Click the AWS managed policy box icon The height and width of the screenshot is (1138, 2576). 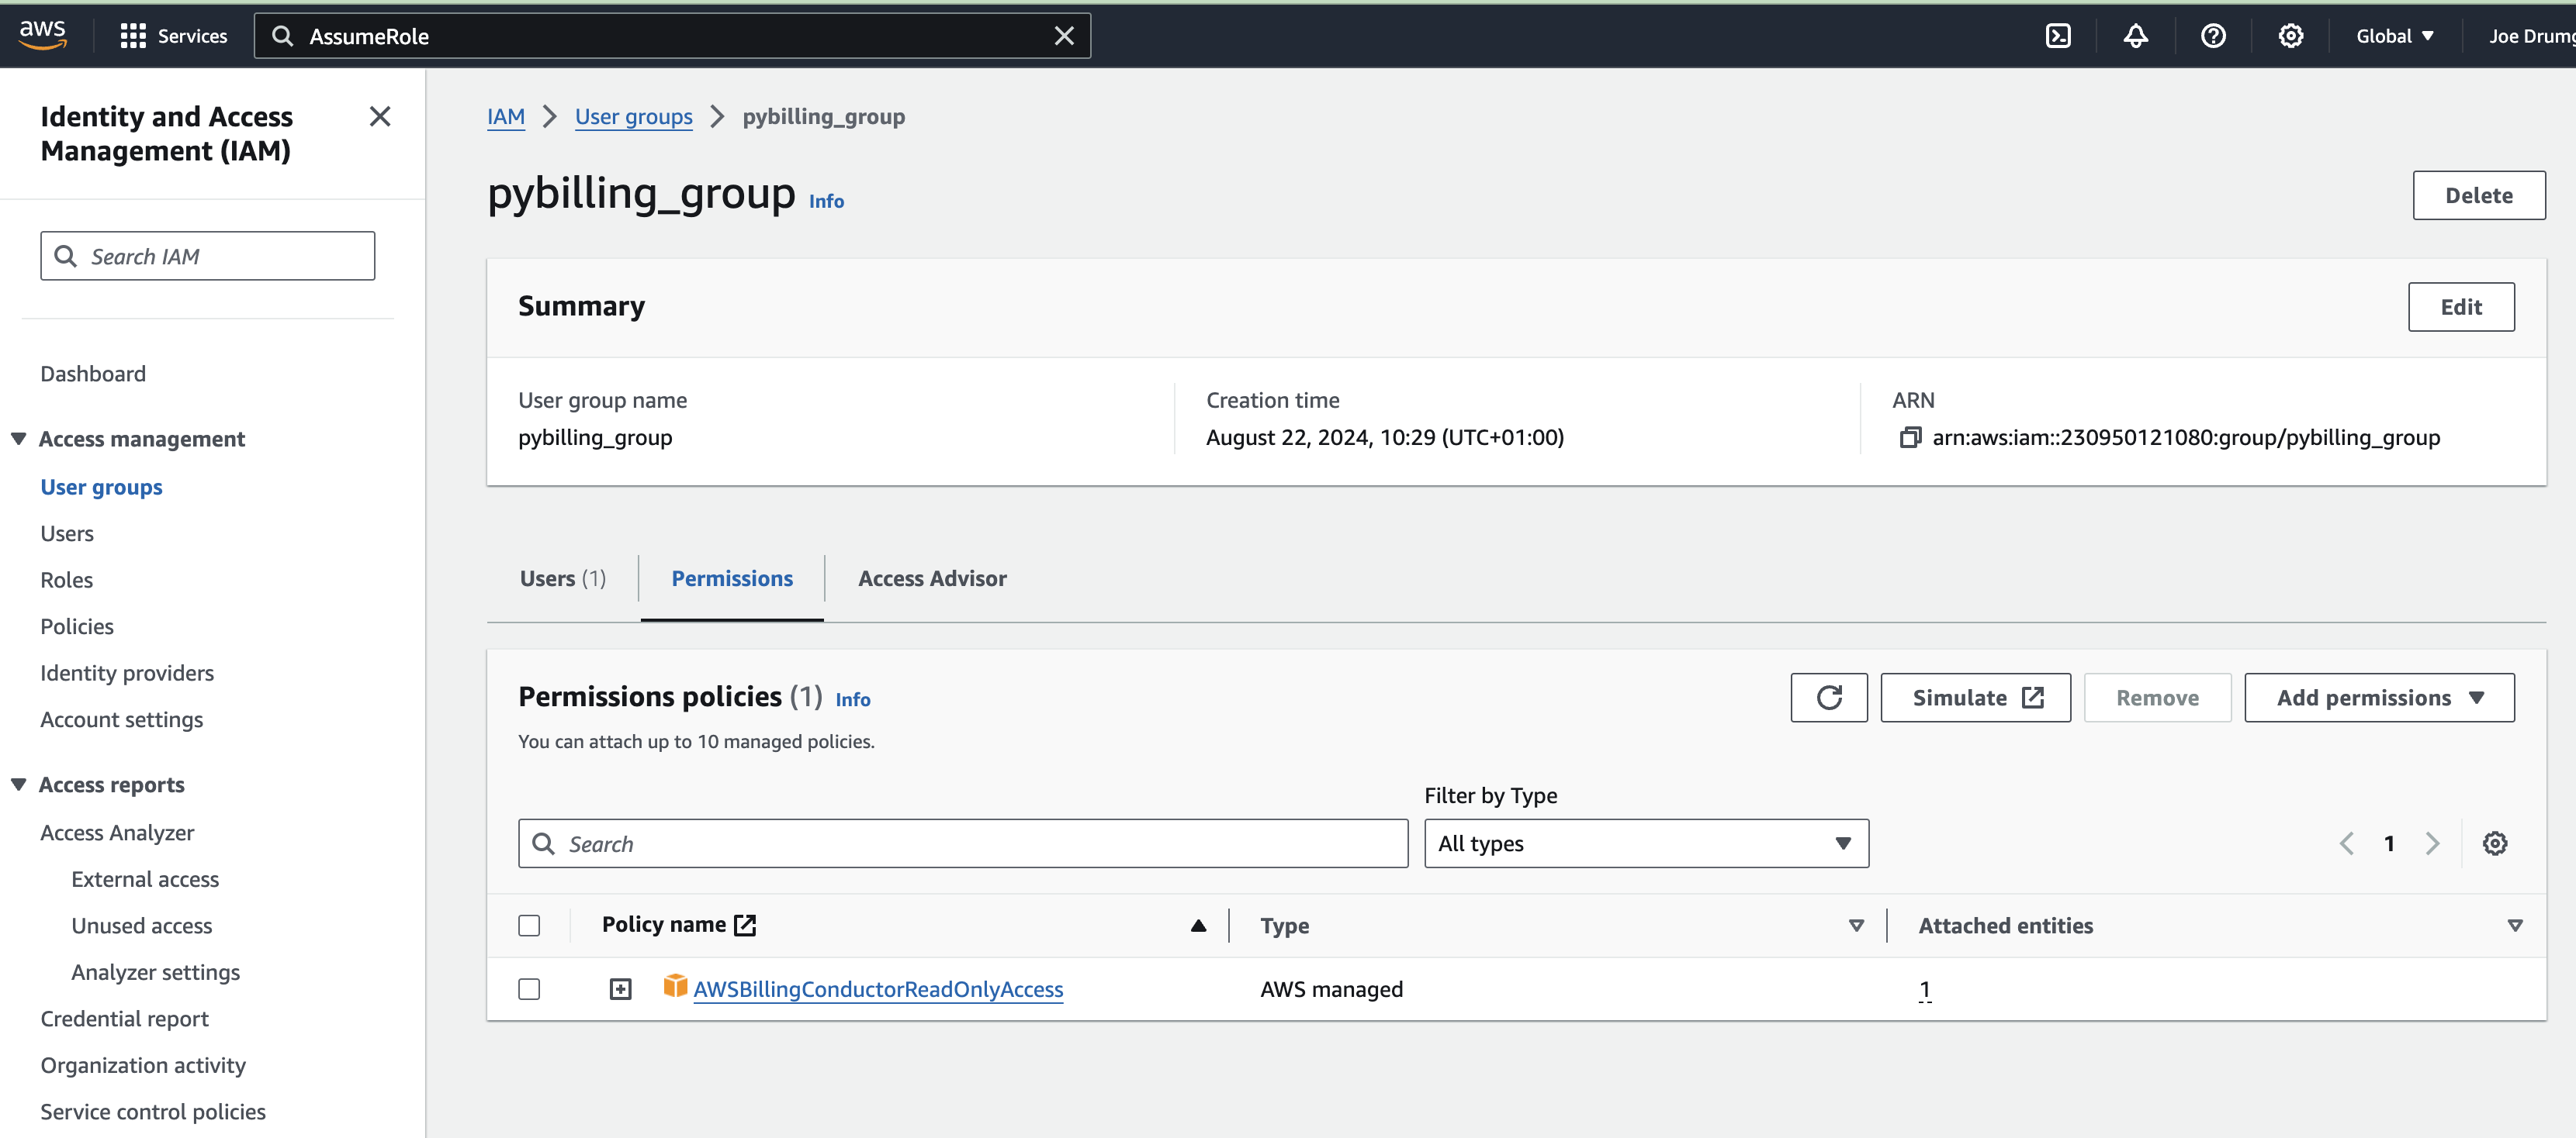675,986
